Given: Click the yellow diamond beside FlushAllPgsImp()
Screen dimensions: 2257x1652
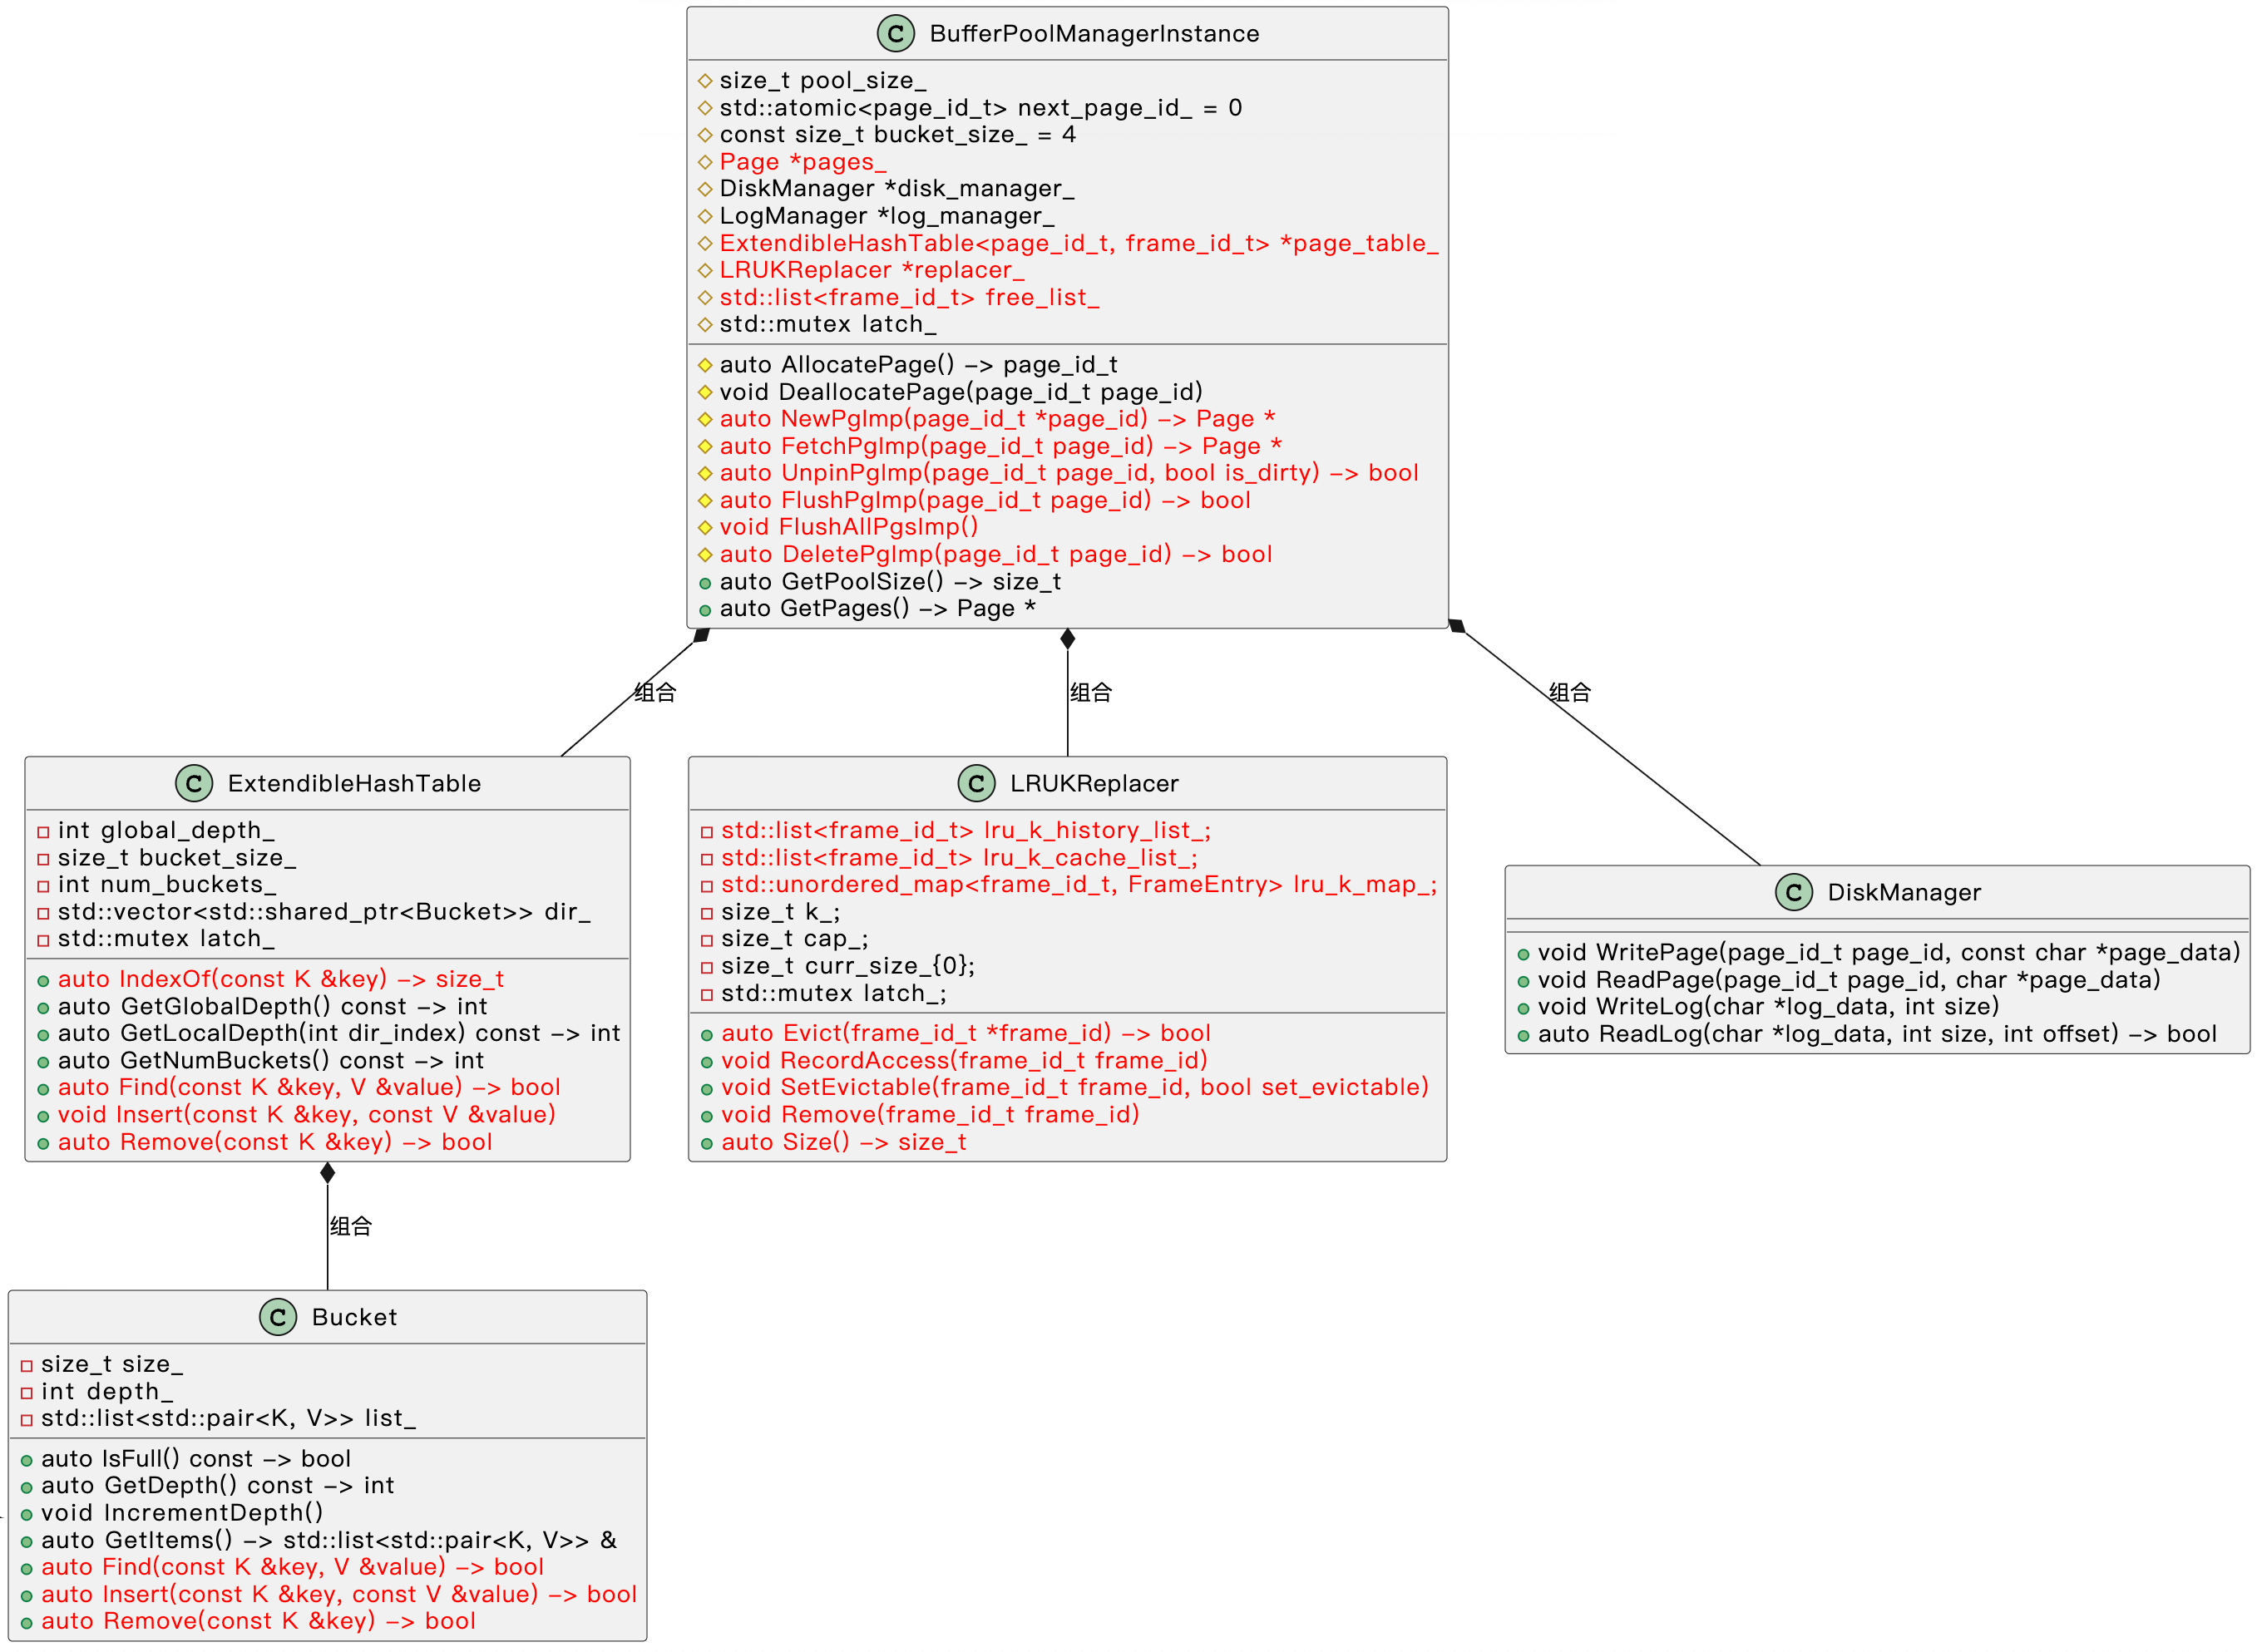Looking at the screenshot, I should click(x=705, y=527).
